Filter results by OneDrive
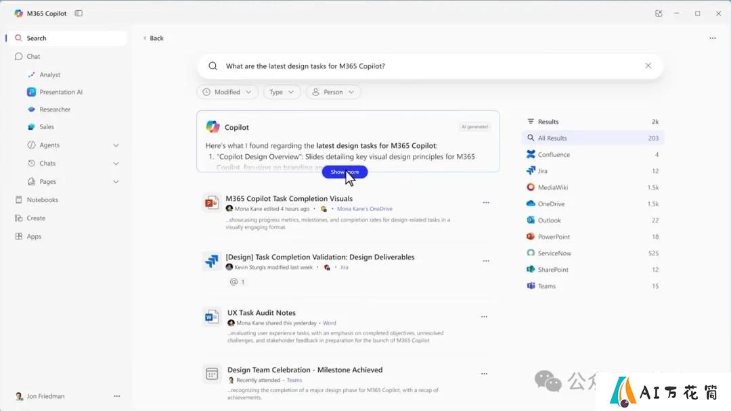The height and width of the screenshot is (411, 731). point(592,204)
